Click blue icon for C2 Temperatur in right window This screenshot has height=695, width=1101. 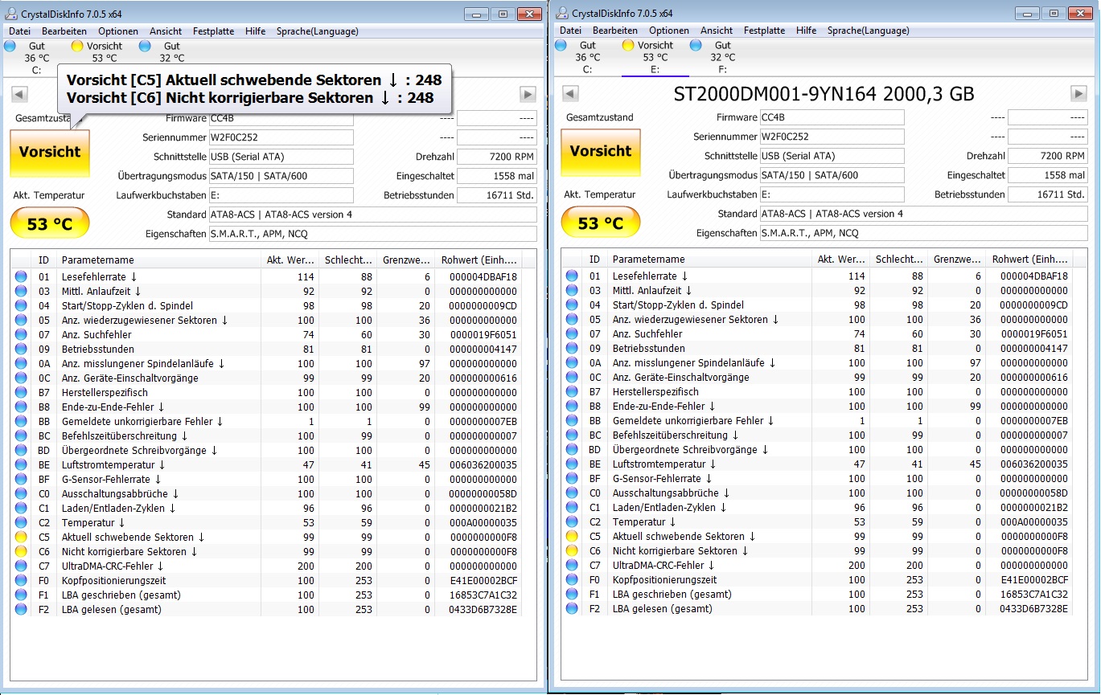[572, 522]
